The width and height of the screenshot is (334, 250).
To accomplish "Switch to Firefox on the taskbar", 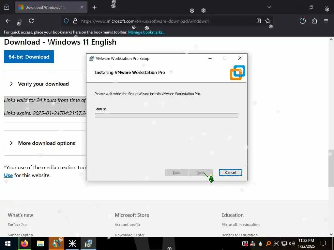I will pyautogui.click(x=24, y=243).
